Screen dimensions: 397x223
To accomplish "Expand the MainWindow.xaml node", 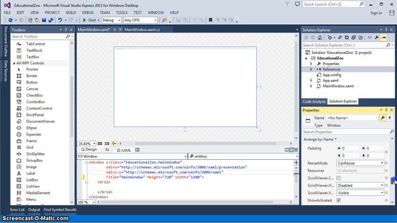I will (311, 86).
